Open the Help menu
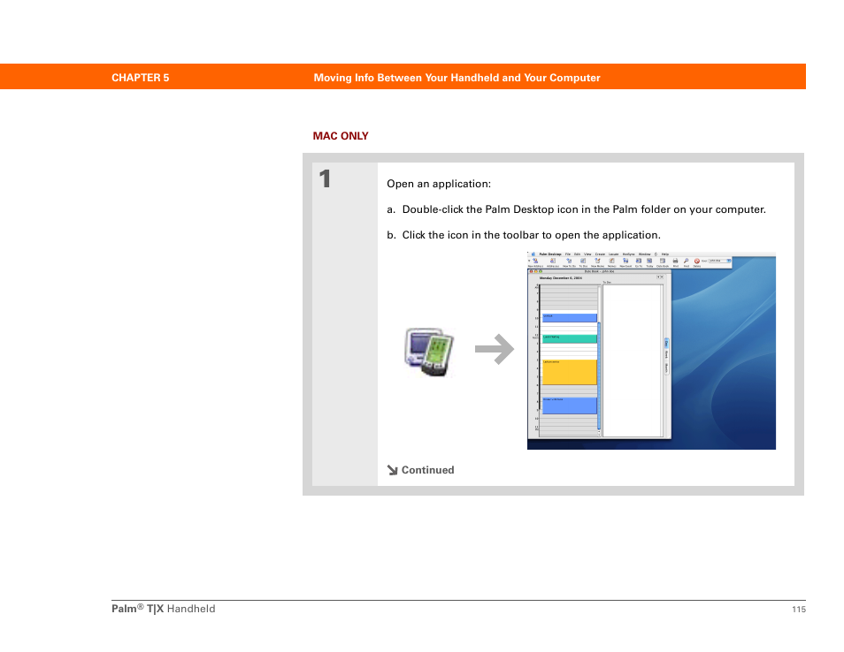Screen dimensions: 844x652 point(664,254)
